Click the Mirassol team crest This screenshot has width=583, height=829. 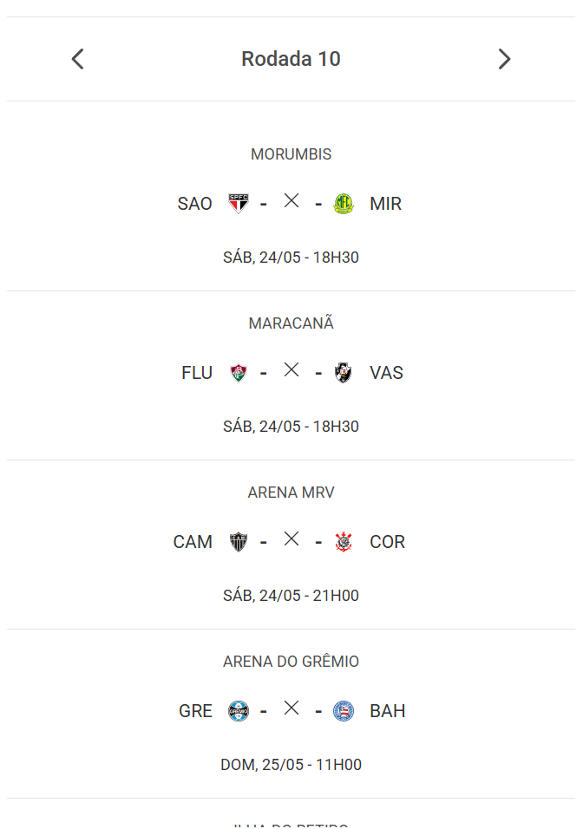[x=344, y=204]
